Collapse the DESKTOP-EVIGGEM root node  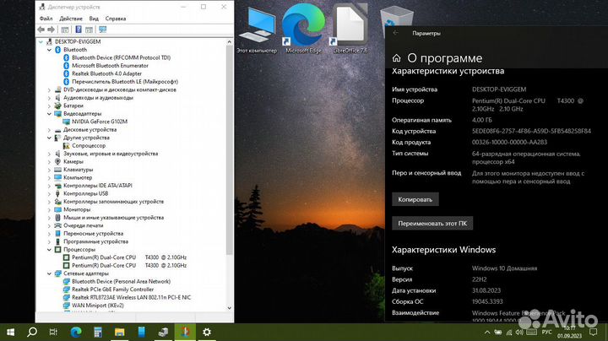tap(41, 41)
